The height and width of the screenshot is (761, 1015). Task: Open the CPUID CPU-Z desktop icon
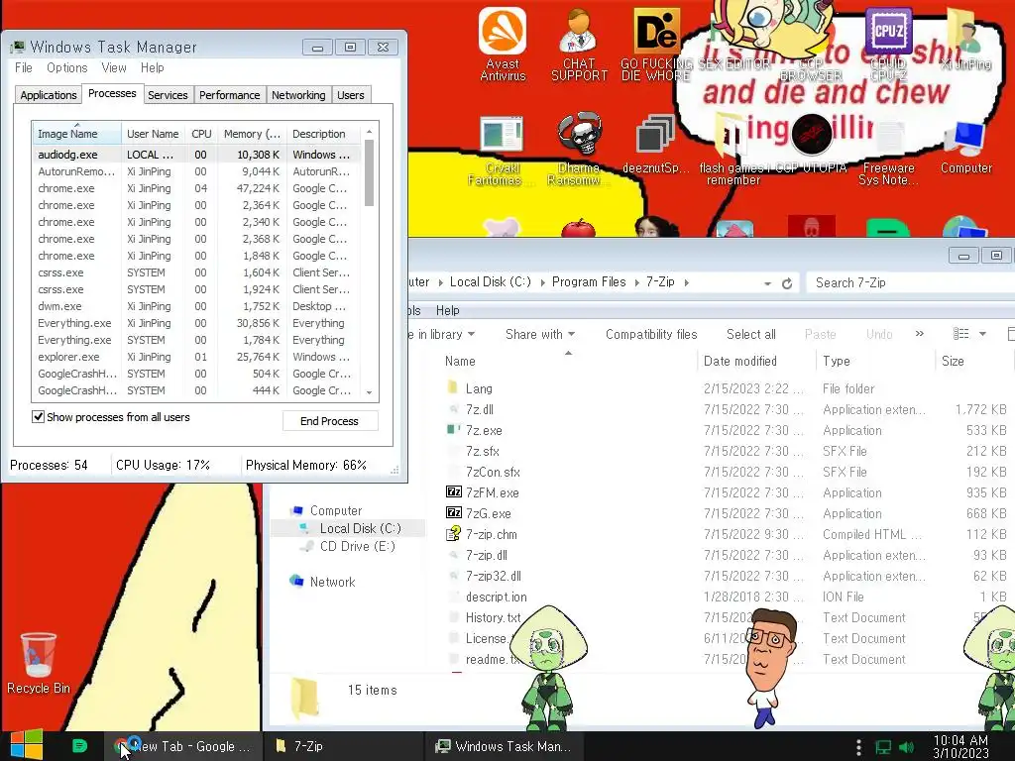pyautogui.click(x=888, y=44)
